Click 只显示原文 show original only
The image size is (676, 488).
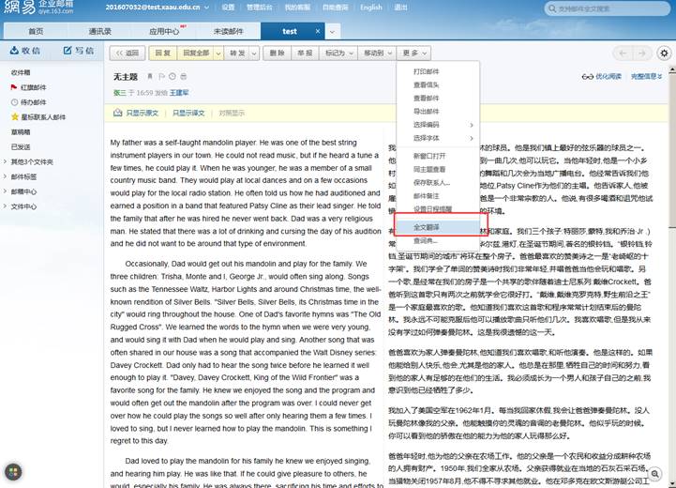pyautogui.click(x=143, y=113)
